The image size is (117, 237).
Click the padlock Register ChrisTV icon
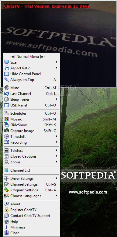click(x=6, y=210)
